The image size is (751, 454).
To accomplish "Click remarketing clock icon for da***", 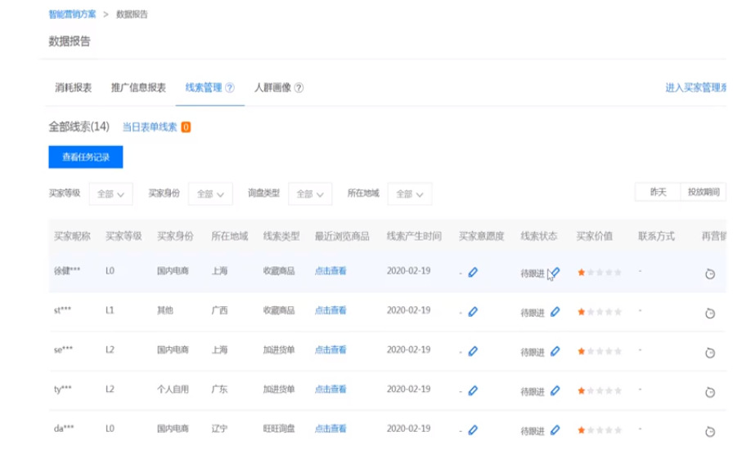I will click(710, 431).
